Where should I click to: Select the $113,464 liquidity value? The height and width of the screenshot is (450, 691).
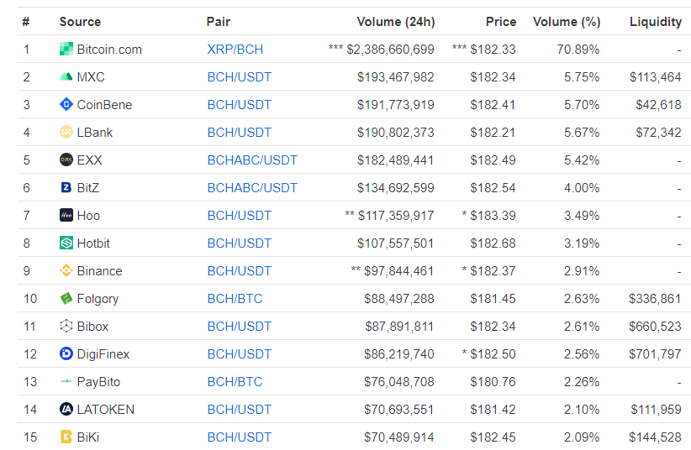coord(656,77)
